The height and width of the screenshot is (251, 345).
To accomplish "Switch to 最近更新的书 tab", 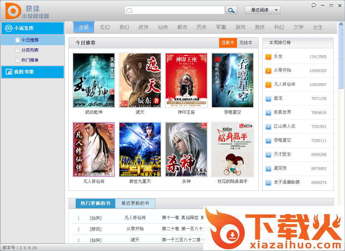I will click(135, 203).
